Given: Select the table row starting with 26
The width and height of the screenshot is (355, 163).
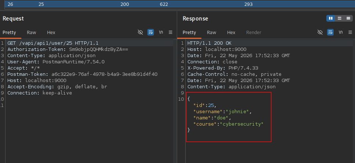Looking at the screenshot, I should point(180,4).
